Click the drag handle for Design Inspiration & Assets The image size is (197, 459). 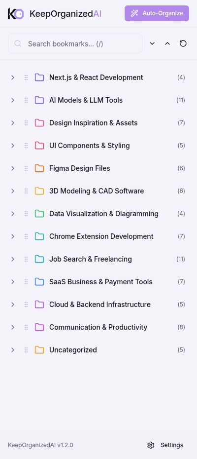(x=26, y=123)
